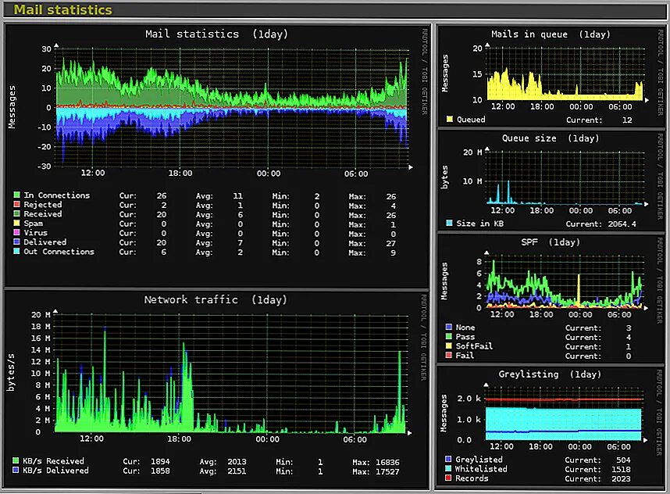670x494 pixels.
Task: Select the Rejected legend label
Action: [43, 205]
